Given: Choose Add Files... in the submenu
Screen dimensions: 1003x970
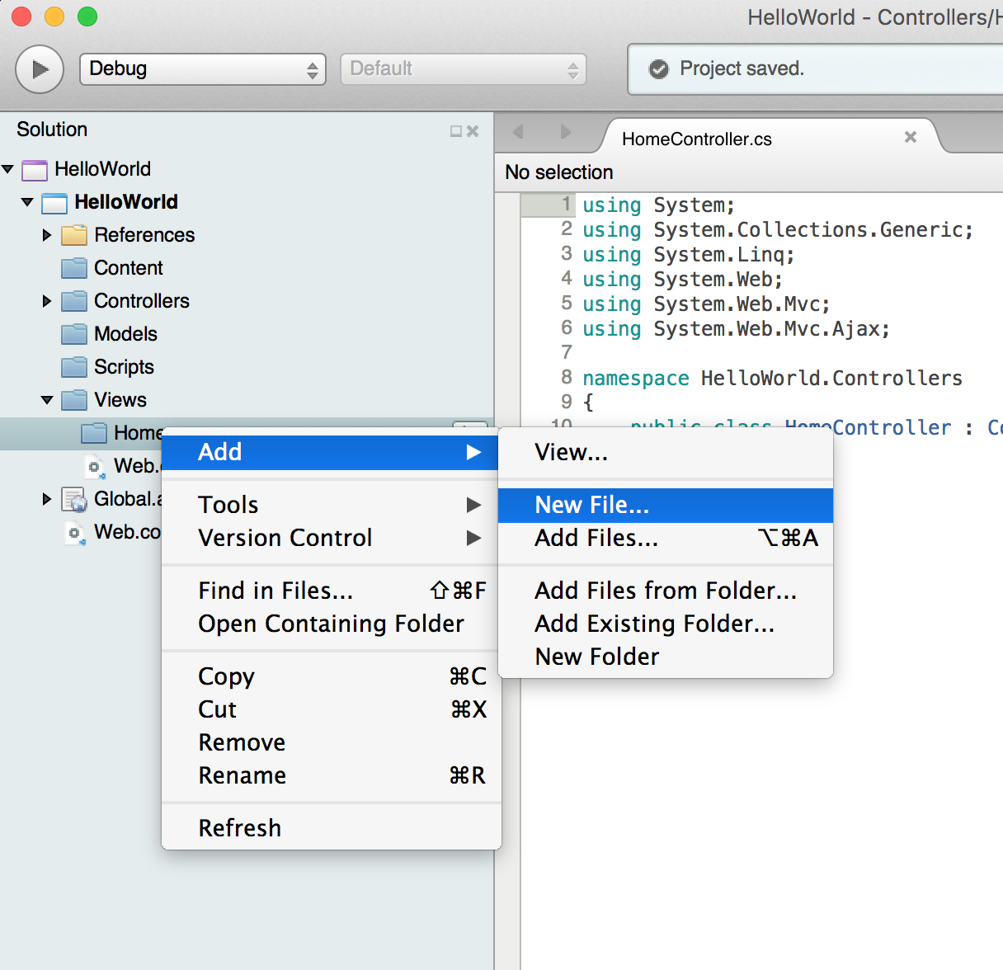Looking at the screenshot, I should click(x=666, y=538).
